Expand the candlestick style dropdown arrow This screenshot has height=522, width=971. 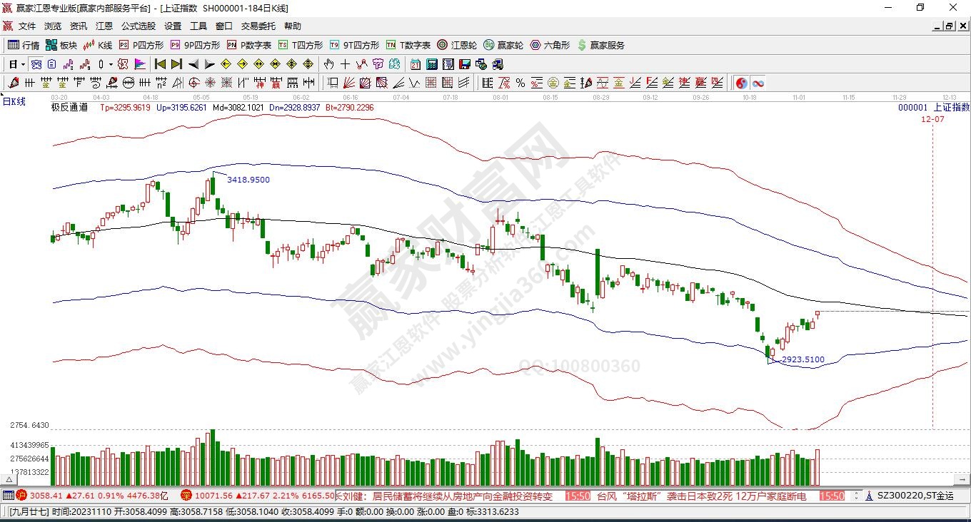coord(111,64)
